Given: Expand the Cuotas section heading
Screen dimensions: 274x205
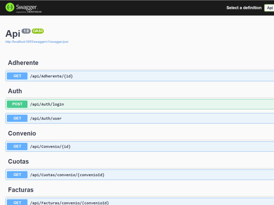Looking at the screenshot, I should [x=18, y=161].
